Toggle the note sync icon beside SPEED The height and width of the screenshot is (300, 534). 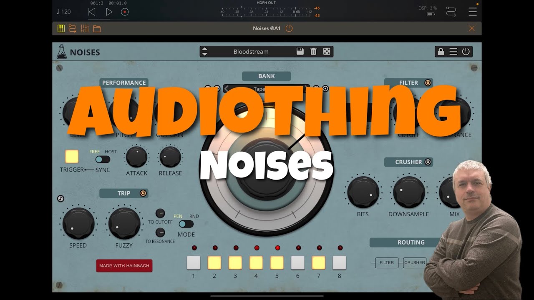point(61,199)
